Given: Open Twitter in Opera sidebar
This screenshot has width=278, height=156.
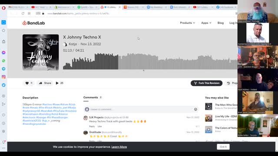Looking at the screenshot, I should (3, 85).
